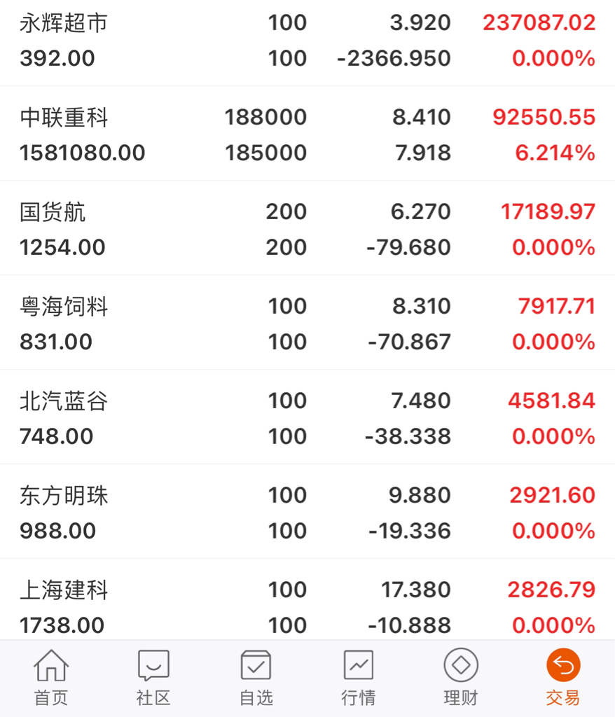Open the community chat bubble icon
Viewport: 615px width, 717px height.
coord(153,665)
